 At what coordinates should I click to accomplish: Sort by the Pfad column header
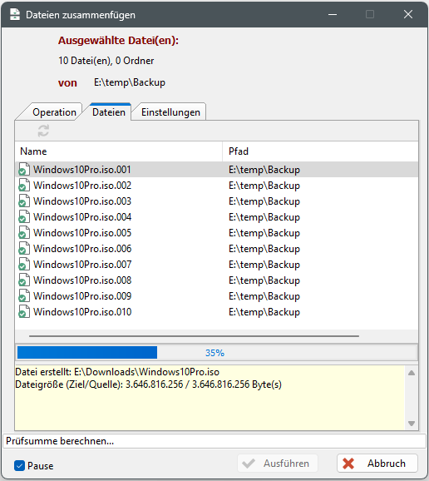pos(320,151)
